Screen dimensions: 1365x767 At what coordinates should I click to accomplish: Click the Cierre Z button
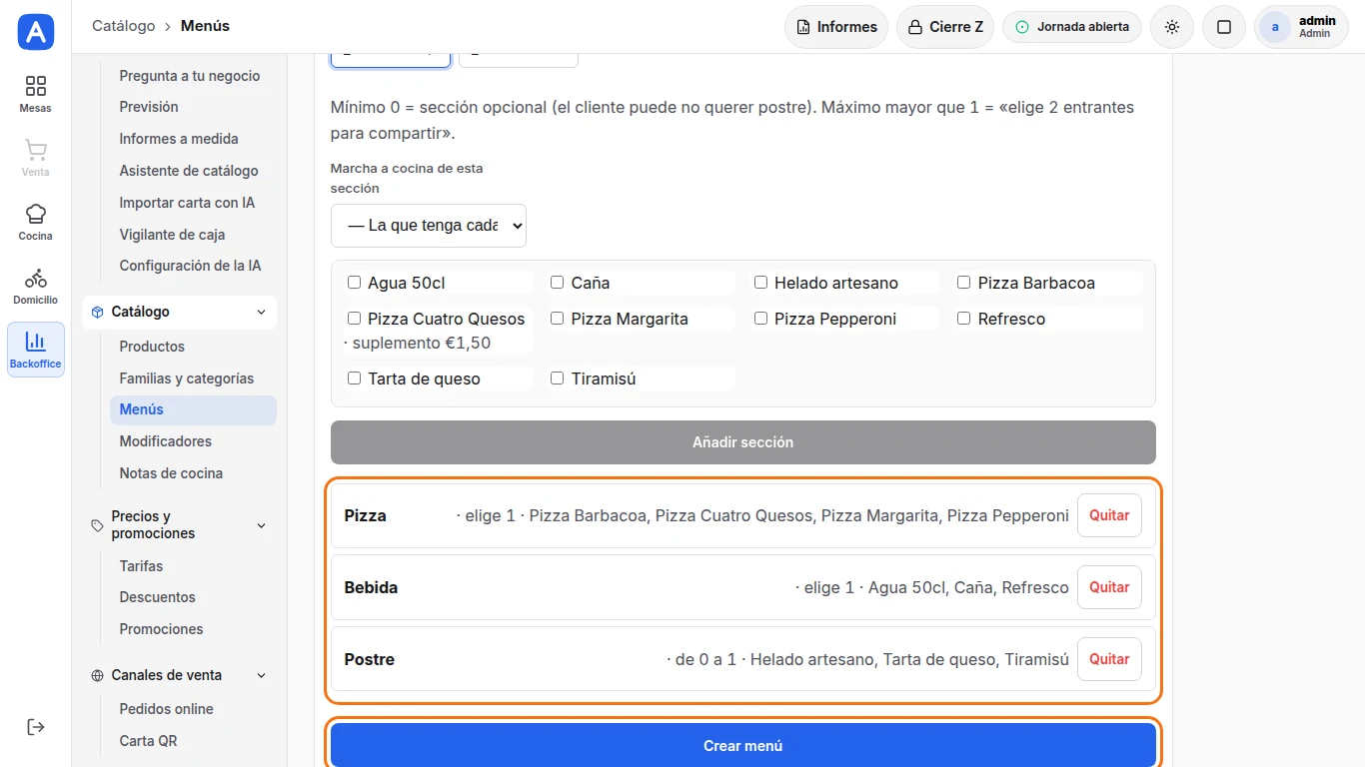point(945,27)
